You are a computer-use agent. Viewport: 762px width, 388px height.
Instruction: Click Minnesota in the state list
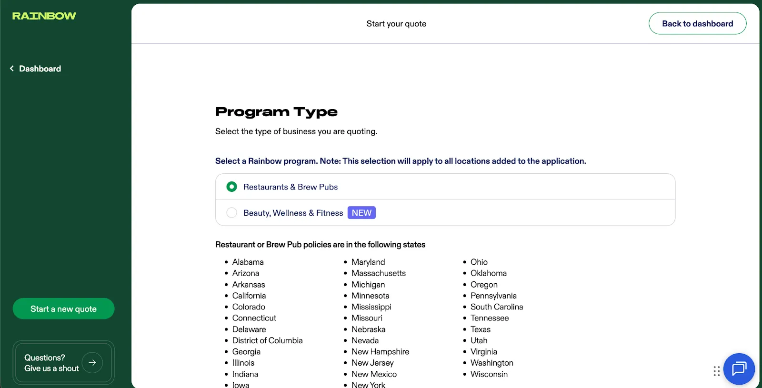point(371,296)
